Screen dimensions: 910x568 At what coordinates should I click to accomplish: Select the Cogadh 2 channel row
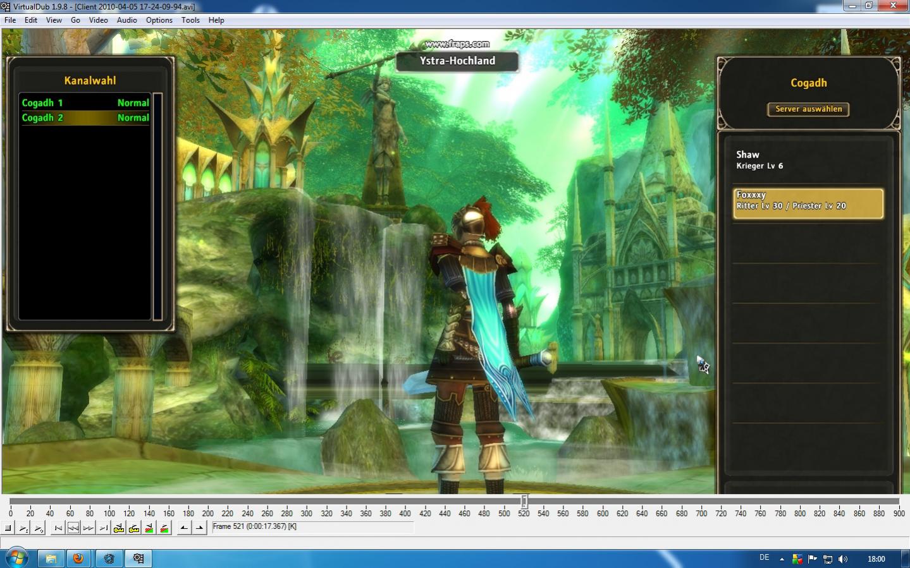(85, 118)
